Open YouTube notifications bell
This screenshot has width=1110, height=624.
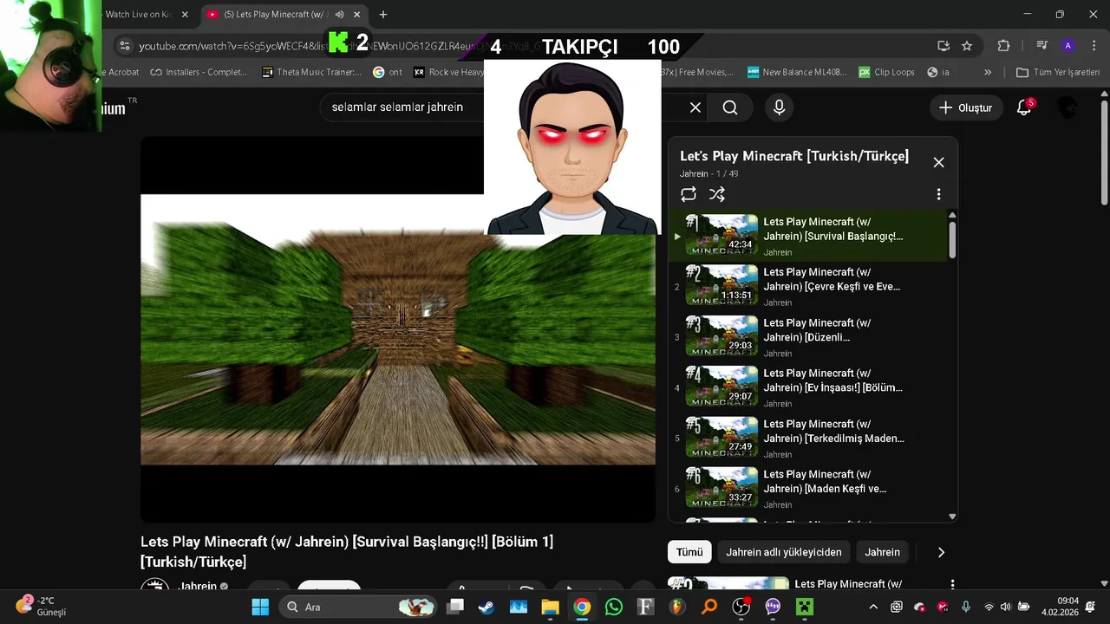point(1024,107)
